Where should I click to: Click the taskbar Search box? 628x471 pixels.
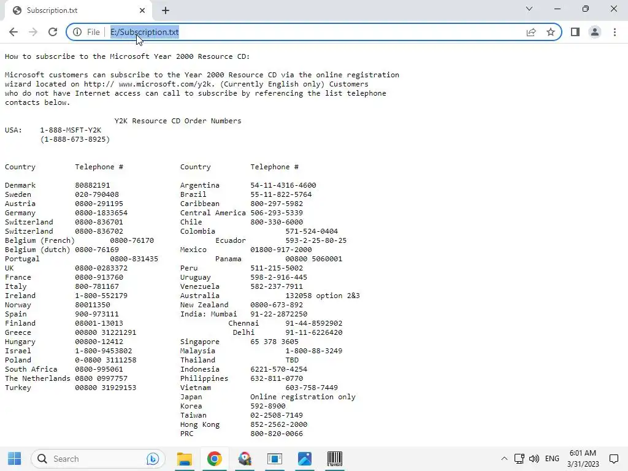click(x=98, y=459)
